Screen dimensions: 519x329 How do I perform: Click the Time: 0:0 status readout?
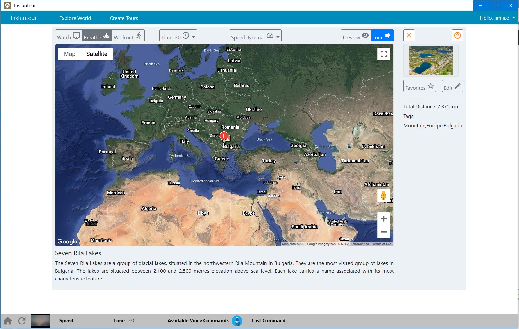pyautogui.click(x=124, y=321)
